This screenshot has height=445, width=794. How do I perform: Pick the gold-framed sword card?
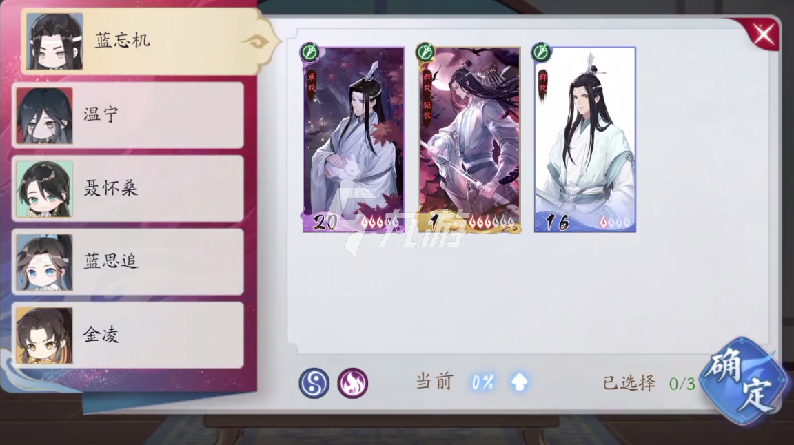pos(469,140)
